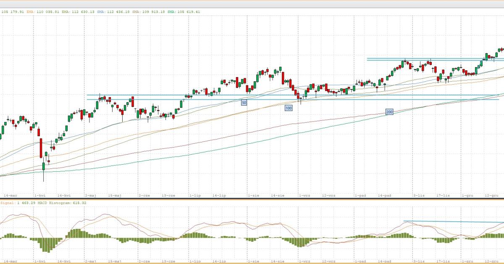
Task: Click the 1-wrz date on price axis
Action: coord(304,195)
